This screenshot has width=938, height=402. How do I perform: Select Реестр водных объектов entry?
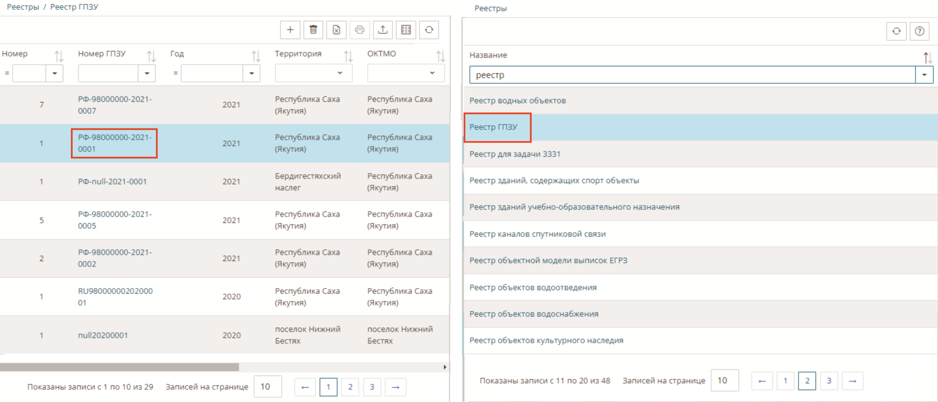517,101
